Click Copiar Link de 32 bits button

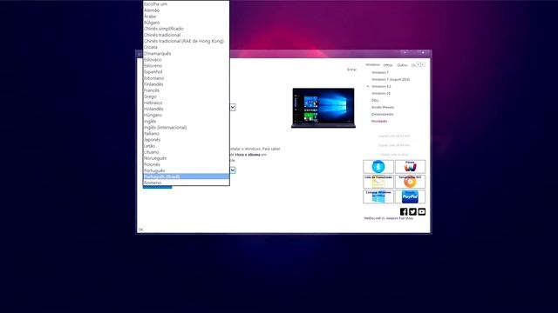[x=394, y=136]
